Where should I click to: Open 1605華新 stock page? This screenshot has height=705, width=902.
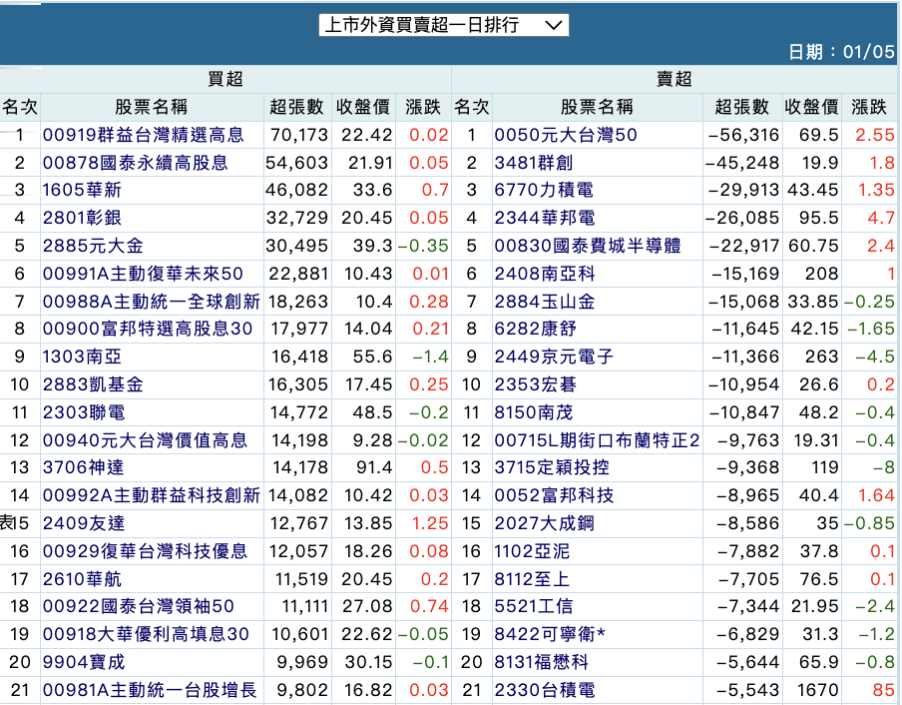point(82,190)
